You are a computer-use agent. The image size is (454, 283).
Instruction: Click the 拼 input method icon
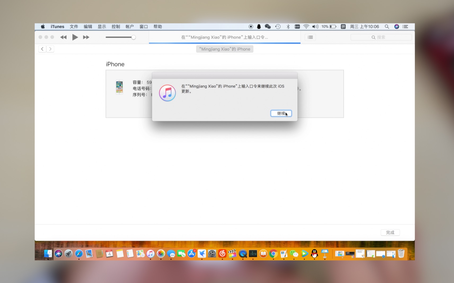pyautogui.click(x=343, y=26)
